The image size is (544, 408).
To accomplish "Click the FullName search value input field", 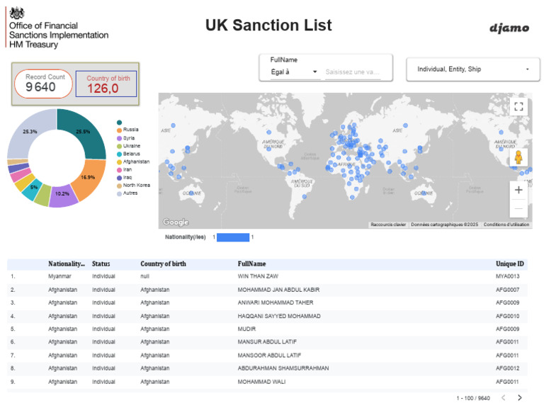I will 353,72.
